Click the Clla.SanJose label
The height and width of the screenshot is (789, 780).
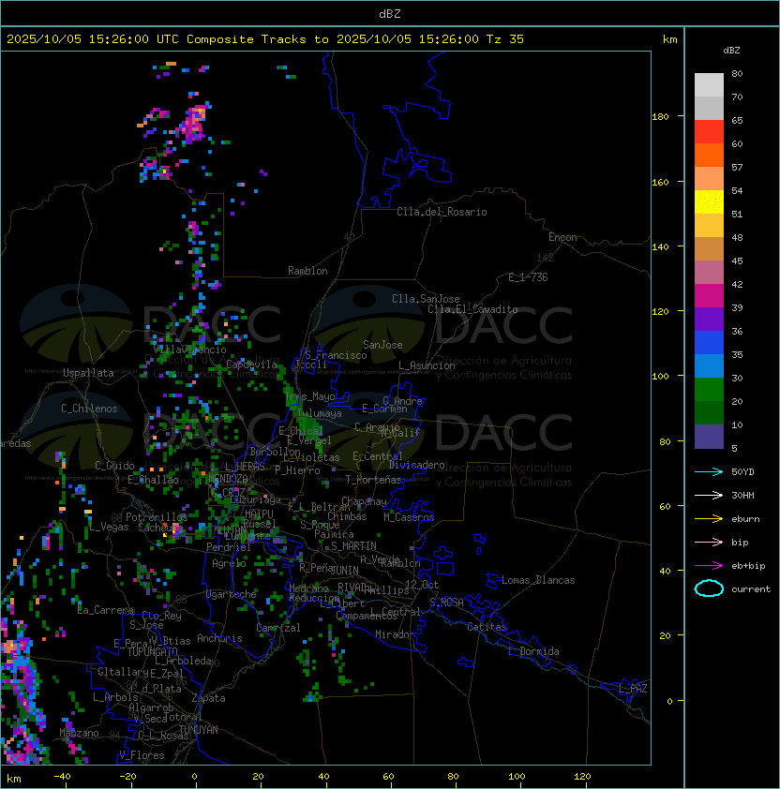426,299
